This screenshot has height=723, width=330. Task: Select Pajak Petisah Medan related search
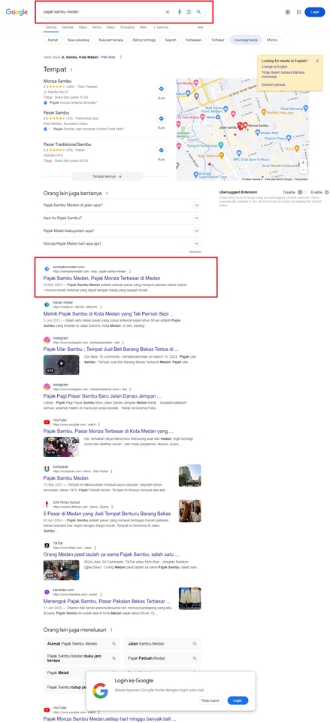pos(162,658)
